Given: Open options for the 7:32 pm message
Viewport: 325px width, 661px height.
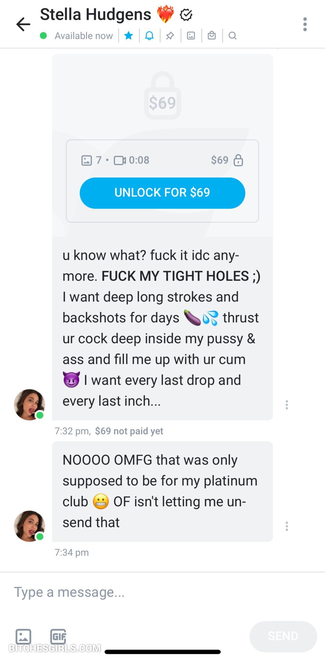Looking at the screenshot, I should click(287, 405).
